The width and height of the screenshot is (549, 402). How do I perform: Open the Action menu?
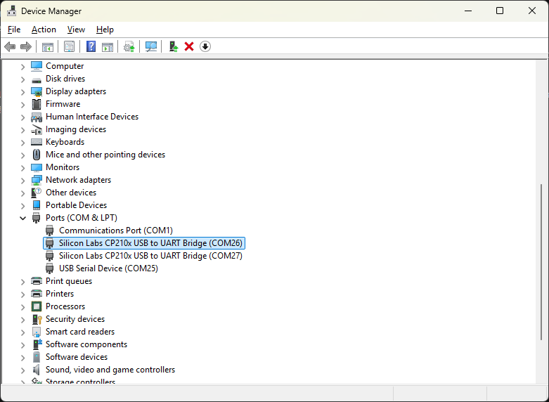pyautogui.click(x=44, y=30)
